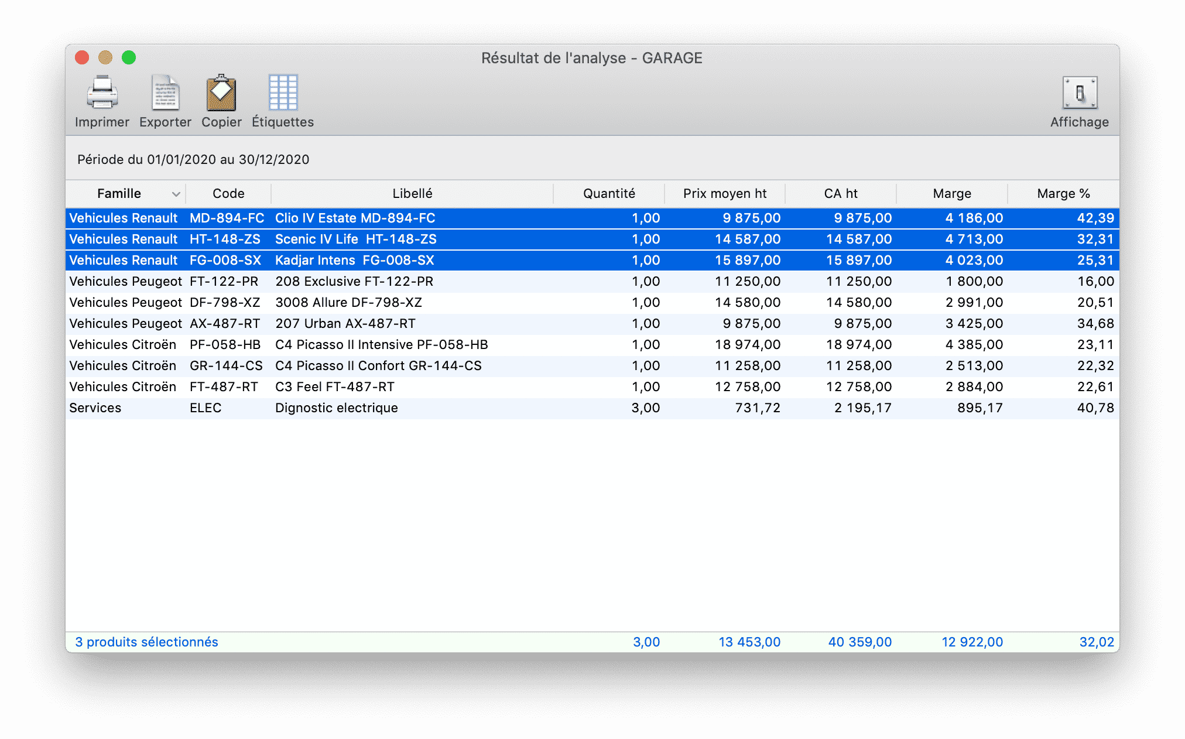Open the Étiquettes labels grid icon
Image resolution: width=1185 pixels, height=739 pixels.
(x=283, y=93)
